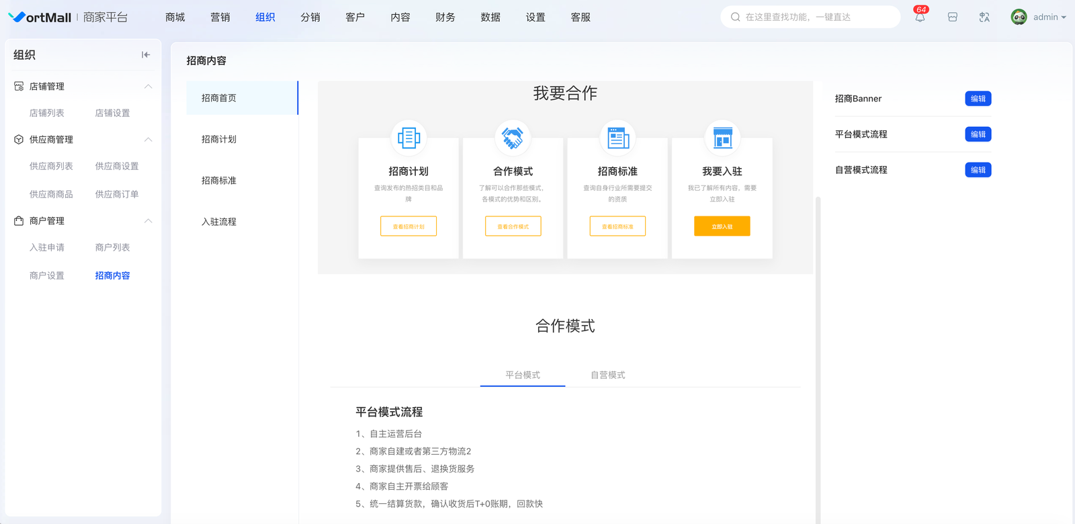This screenshot has width=1075, height=524.
Task: Click the 招商计划 document icon
Action: coord(408,138)
